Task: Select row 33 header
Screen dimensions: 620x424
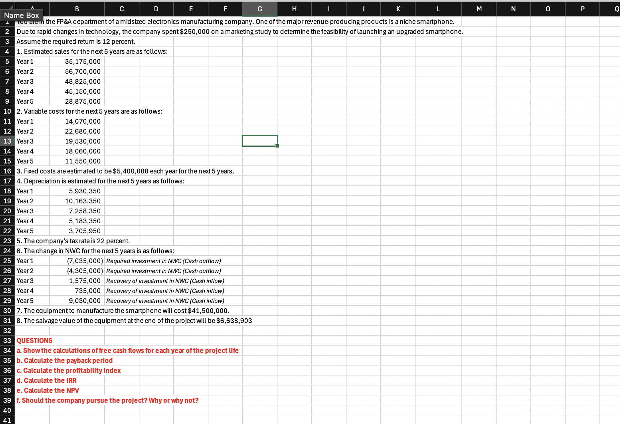Action: click(7, 341)
